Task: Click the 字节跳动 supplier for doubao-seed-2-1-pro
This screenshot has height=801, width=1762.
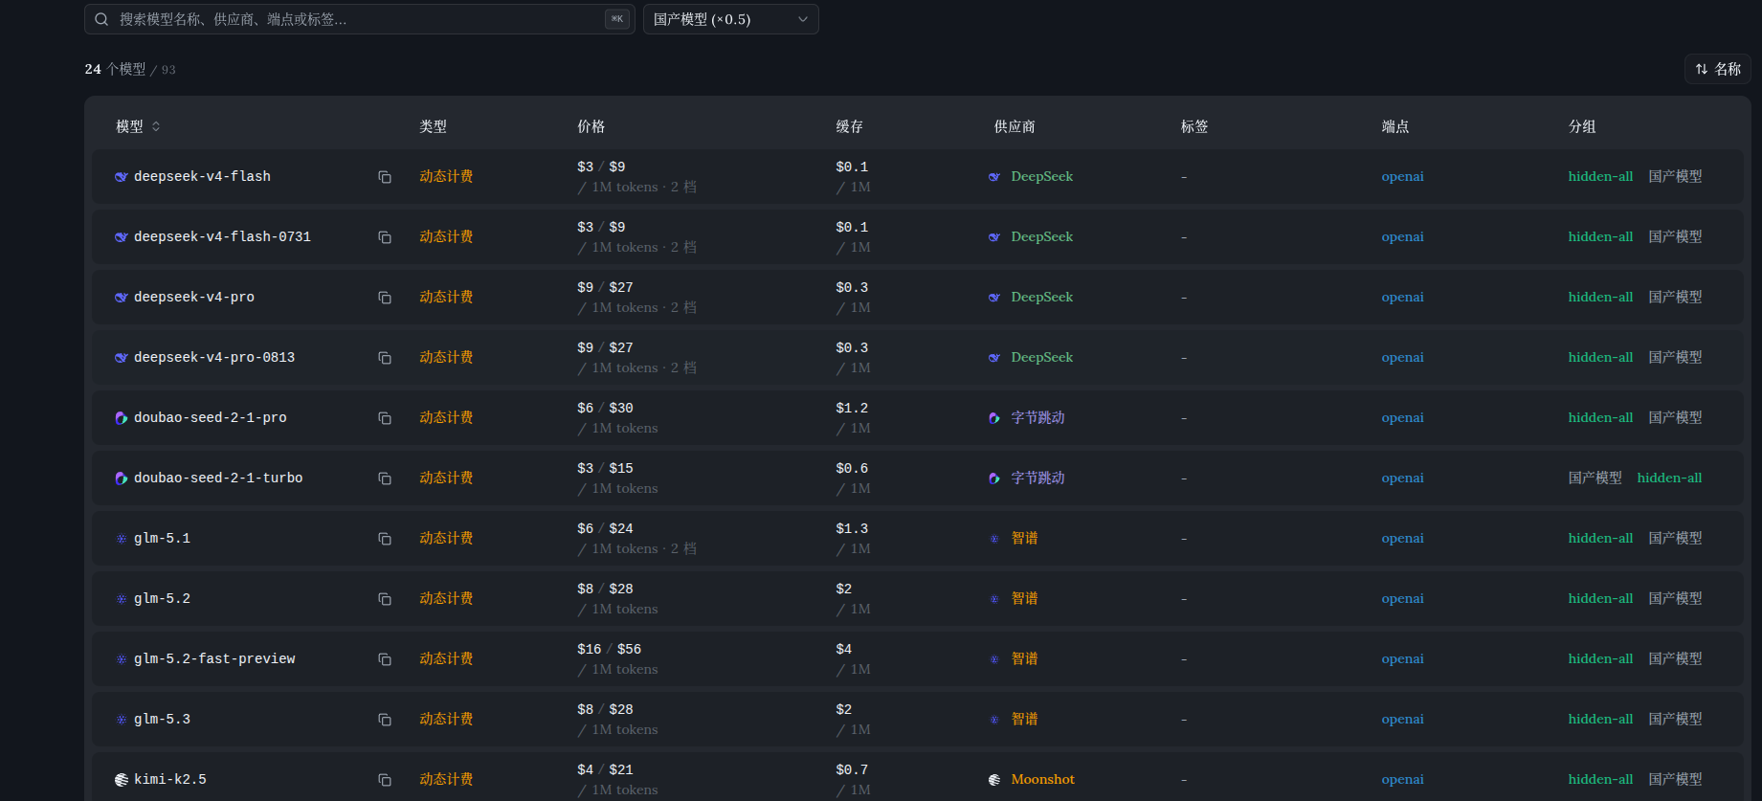Action: coord(1038,418)
